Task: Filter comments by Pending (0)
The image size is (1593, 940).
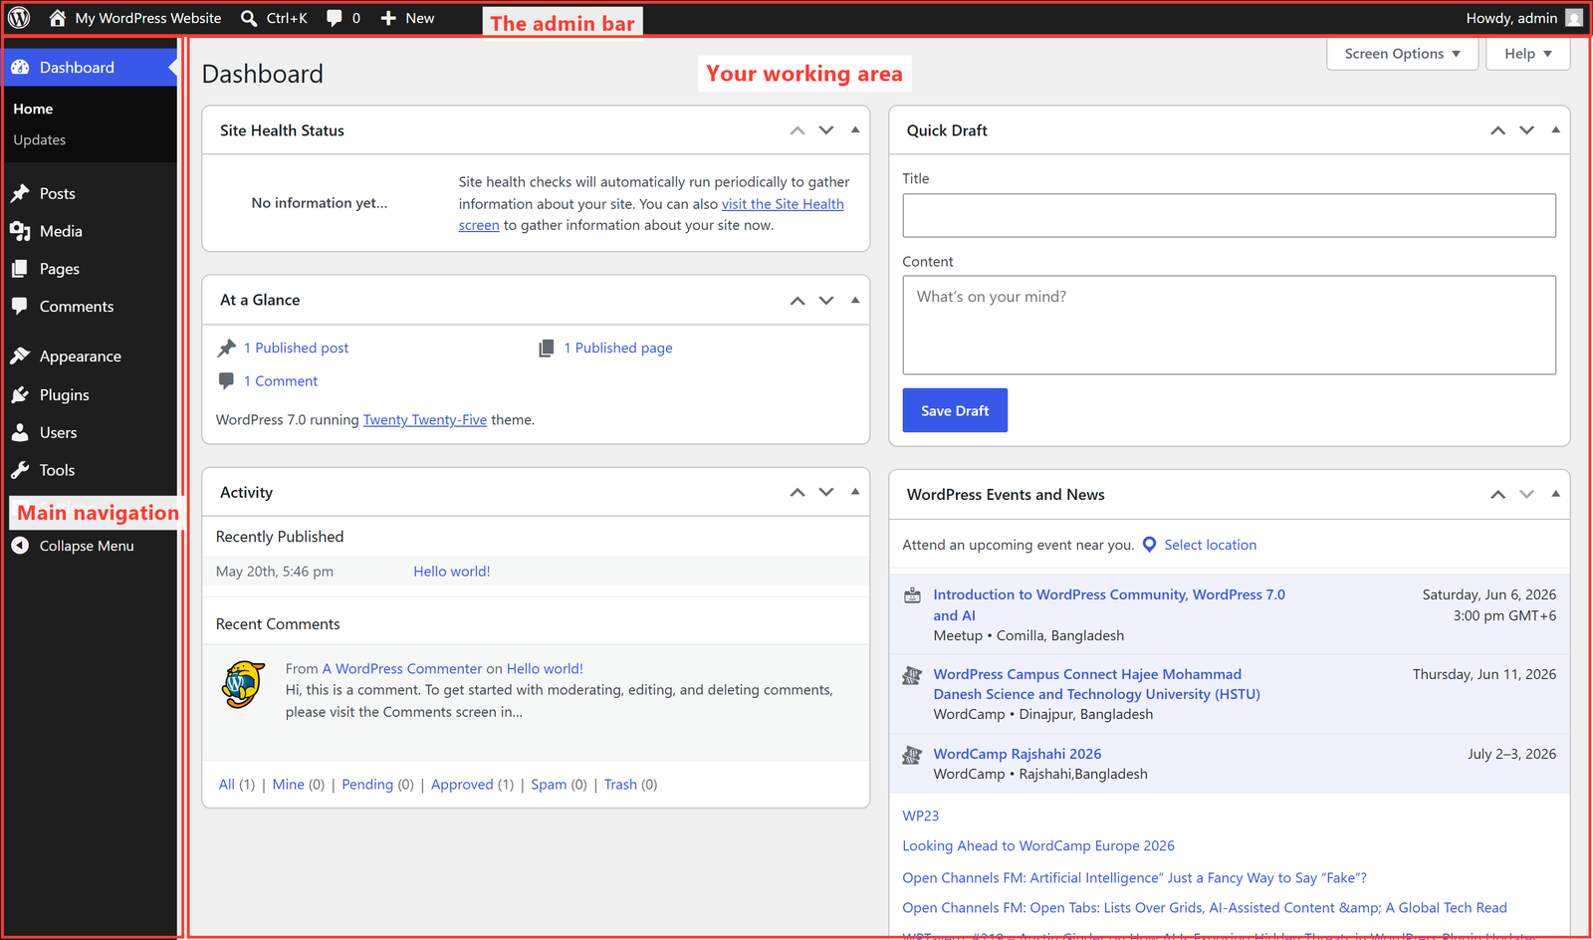Action: [377, 785]
